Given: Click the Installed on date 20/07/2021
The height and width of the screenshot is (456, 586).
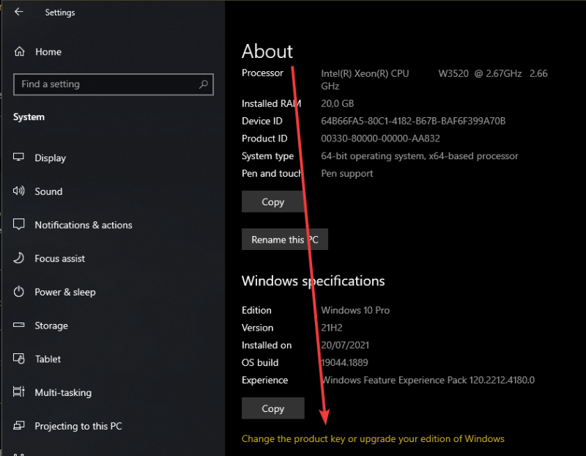Looking at the screenshot, I should click(x=344, y=345).
